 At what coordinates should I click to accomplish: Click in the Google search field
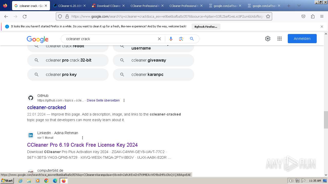110,39
